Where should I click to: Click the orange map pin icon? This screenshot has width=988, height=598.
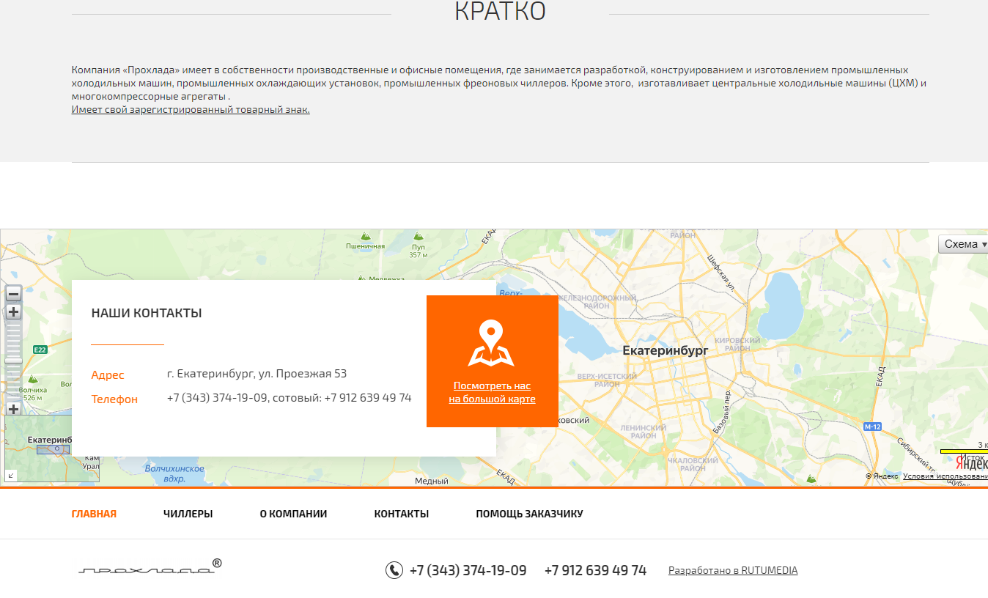pos(491,342)
